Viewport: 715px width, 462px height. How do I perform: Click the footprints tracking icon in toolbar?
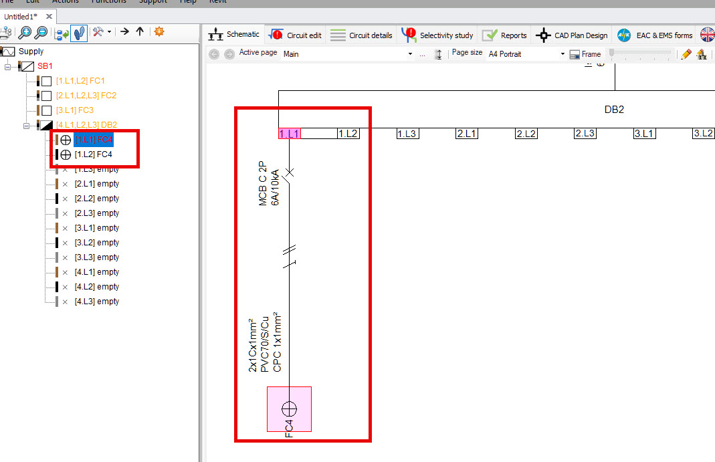coord(79,32)
